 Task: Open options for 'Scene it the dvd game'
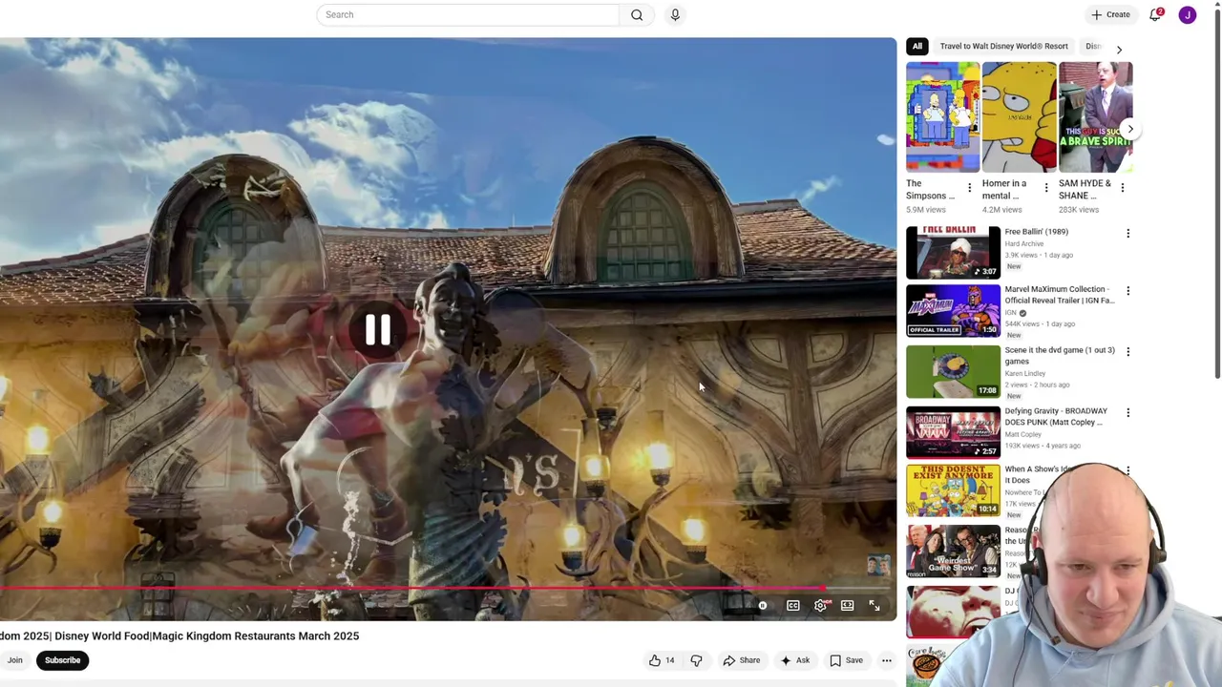point(1127,352)
